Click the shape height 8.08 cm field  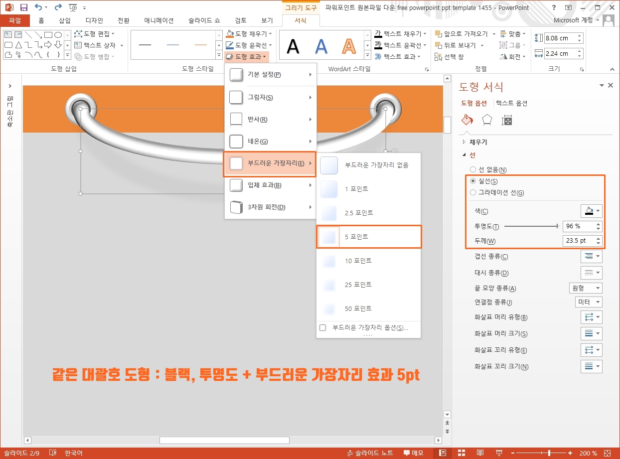point(564,38)
